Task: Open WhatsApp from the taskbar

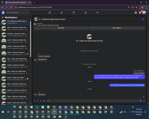Action: pyautogui.click(x=37, y=107)
